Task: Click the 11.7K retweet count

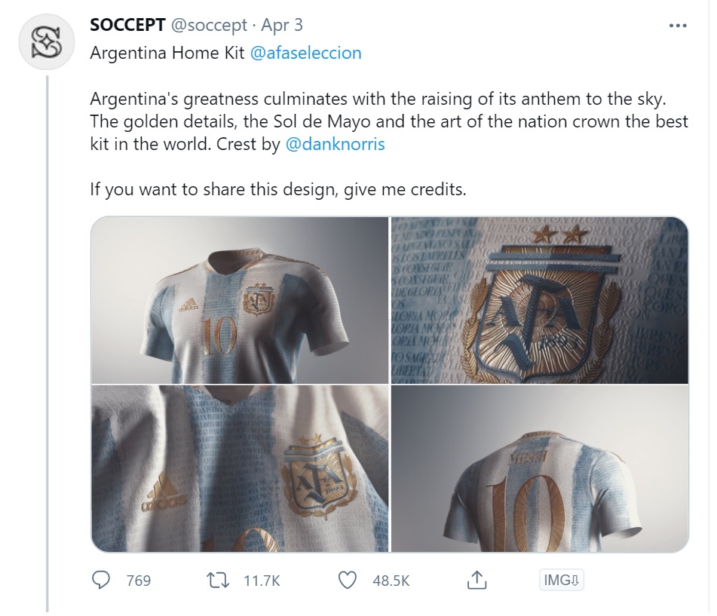Action: pos(250,581)
